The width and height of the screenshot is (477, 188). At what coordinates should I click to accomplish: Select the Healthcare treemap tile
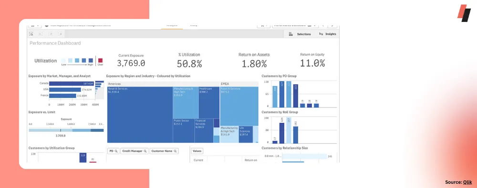point(209,102)
